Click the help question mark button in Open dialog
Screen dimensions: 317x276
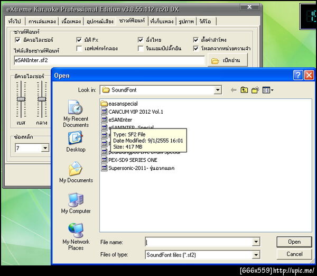[x=298, y=75]
